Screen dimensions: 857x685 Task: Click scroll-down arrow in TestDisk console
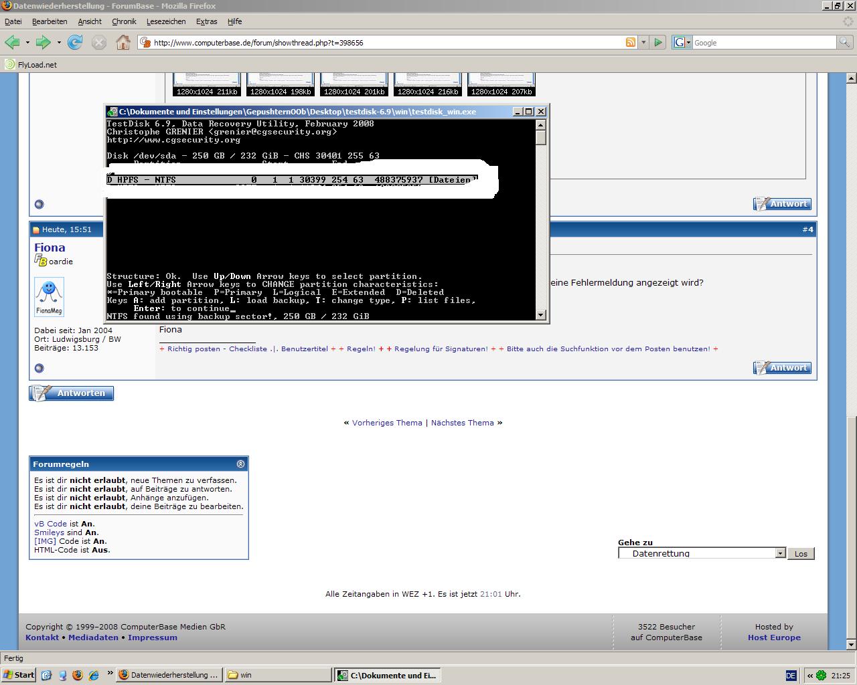tap(541, 315)
